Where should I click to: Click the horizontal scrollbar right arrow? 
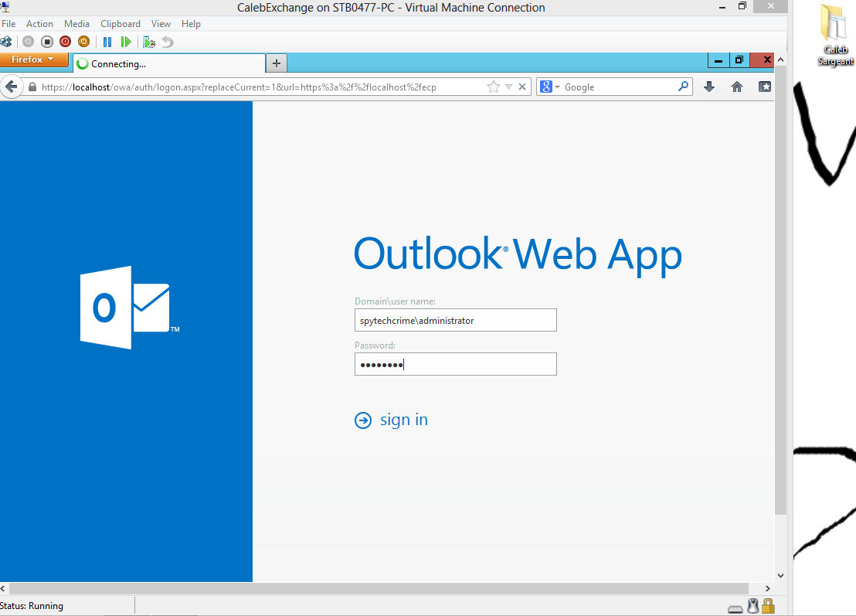(768, 589)
